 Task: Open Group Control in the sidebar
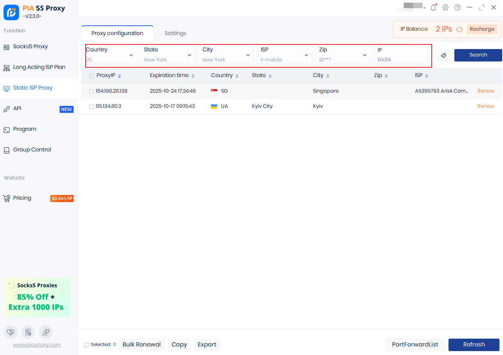point(32,150)
